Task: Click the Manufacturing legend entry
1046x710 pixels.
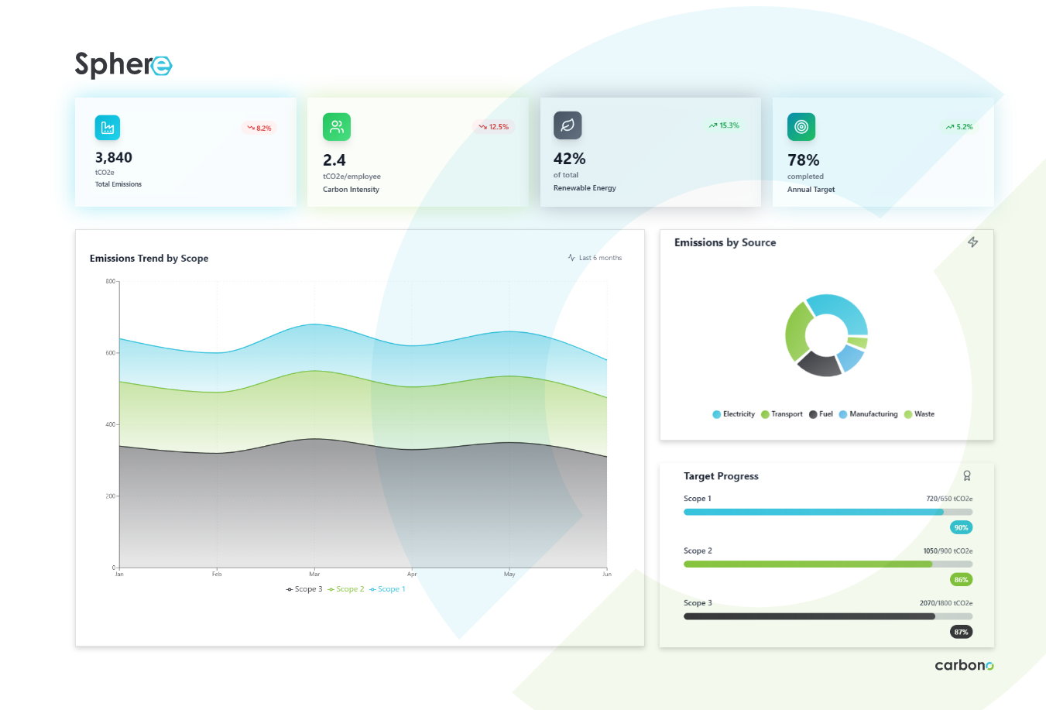Action: pyautogui.click(x=869, y=414)
